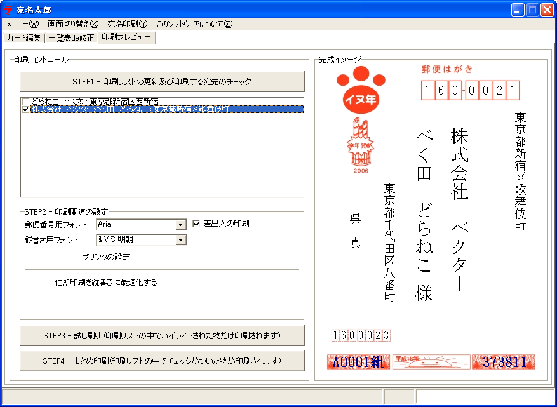Switch to the 一覧表de修正 tab

(x=71, y=37)
